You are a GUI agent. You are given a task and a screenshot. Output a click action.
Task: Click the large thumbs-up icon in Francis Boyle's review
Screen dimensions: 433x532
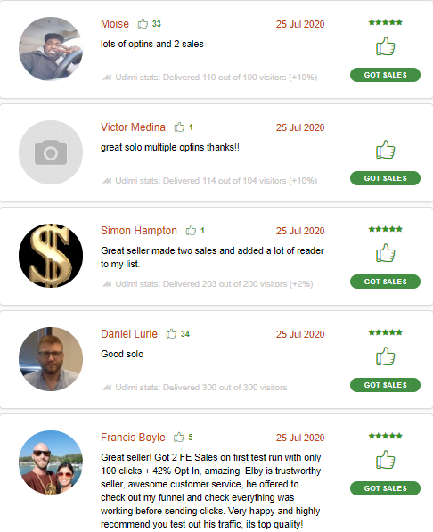[x=386, y=460]
